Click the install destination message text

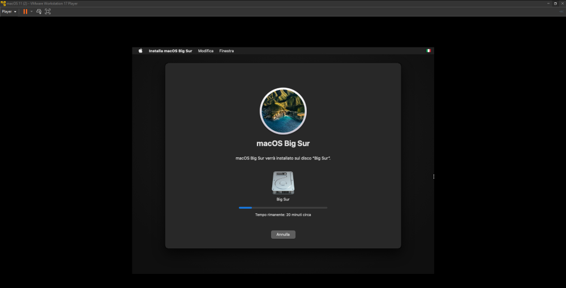(x=283, y=158)
